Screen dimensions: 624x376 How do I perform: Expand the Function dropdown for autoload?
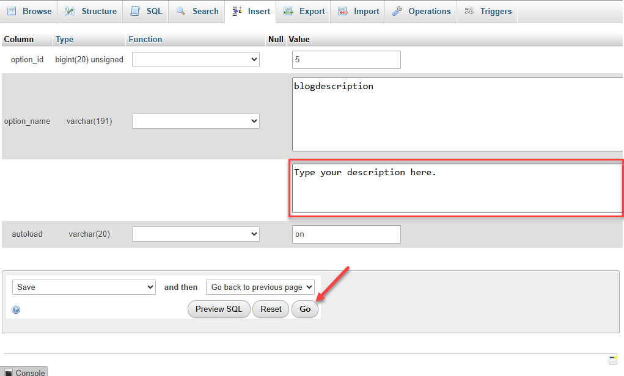click(x=196, y=234)
